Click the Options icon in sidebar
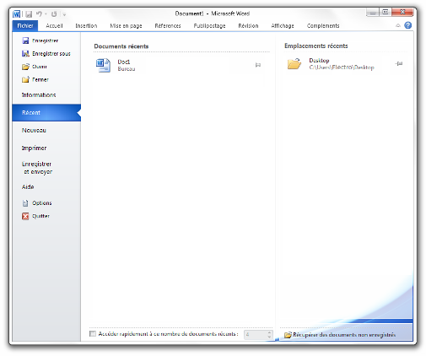 pyautogui.click(x=25, y=203)
